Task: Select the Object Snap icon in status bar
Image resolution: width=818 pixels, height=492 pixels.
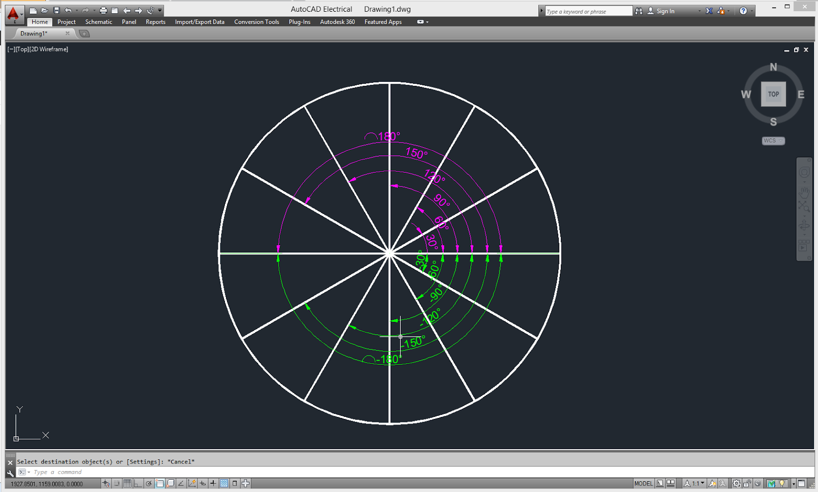Action: point(159,483)
